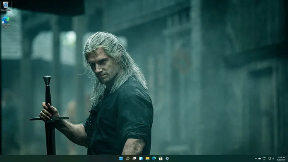Open Settings from the taskbar
The image size is (288, 162).
[x=167, y=159]
